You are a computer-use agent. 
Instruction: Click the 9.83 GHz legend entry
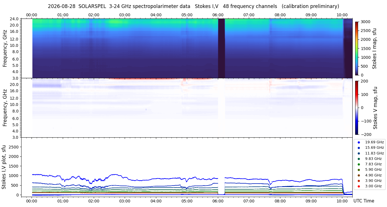(369, 159)
